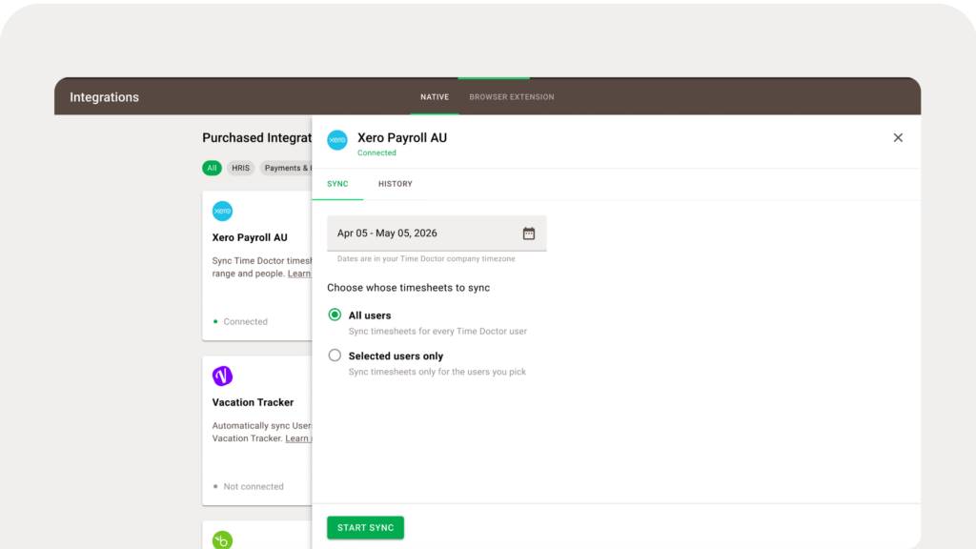This screenshot has width=976, height=549.
Task: Click the Purchased Integrations heading
Action: 257,138
